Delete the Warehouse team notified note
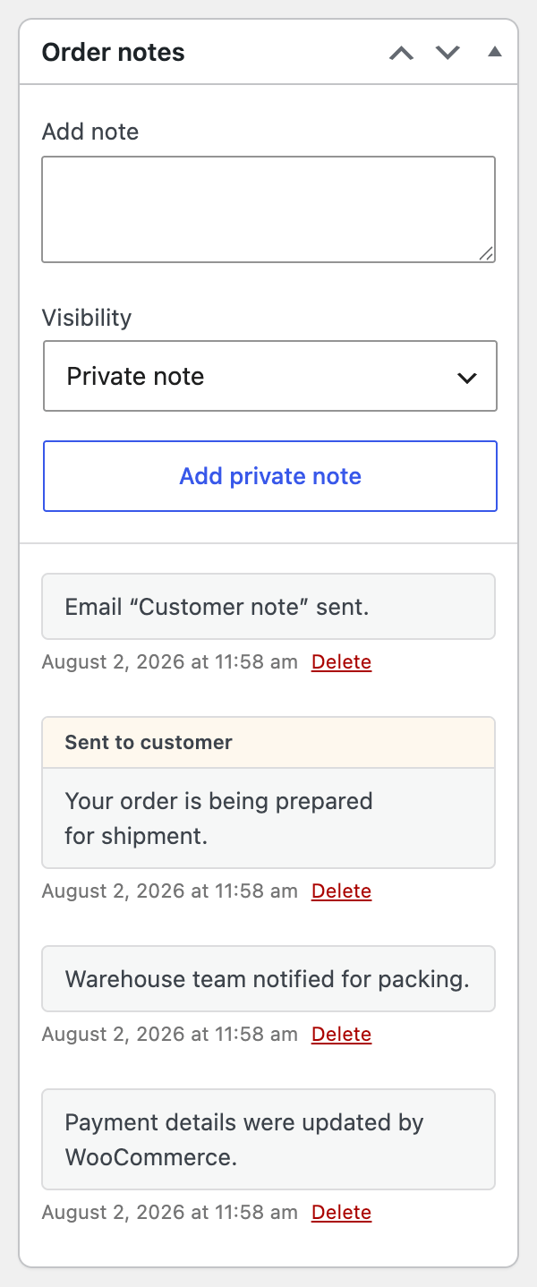 (341, 1035)
